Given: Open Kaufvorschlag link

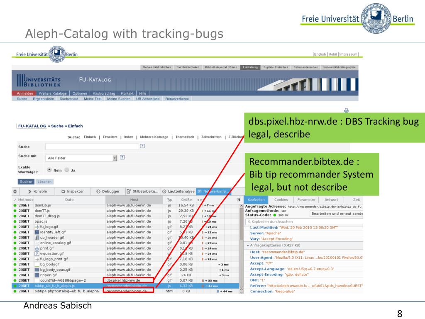Looking at the screenshot, I should pyautogui.click(x=104, y=93).
